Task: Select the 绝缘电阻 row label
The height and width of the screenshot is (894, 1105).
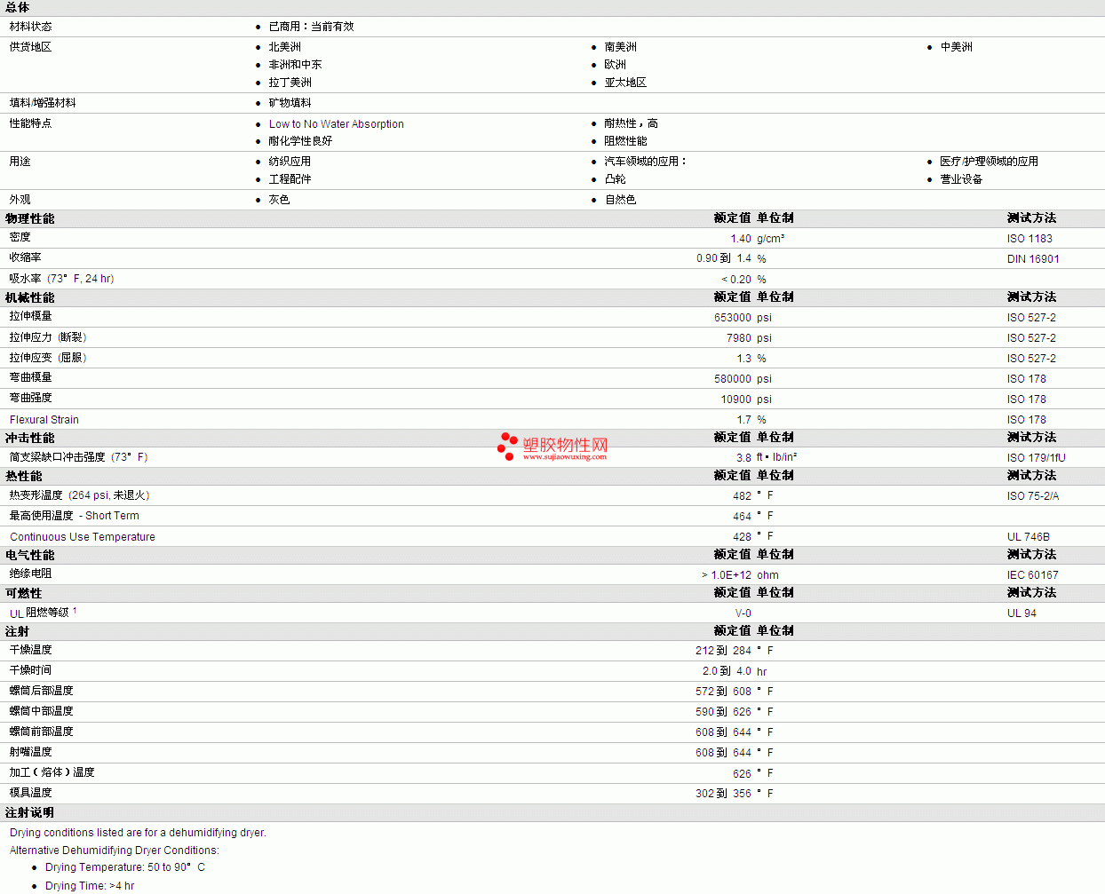Action: (30, 574)
